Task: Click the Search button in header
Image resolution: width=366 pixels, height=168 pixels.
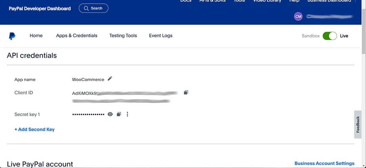Action: [94, 8]
